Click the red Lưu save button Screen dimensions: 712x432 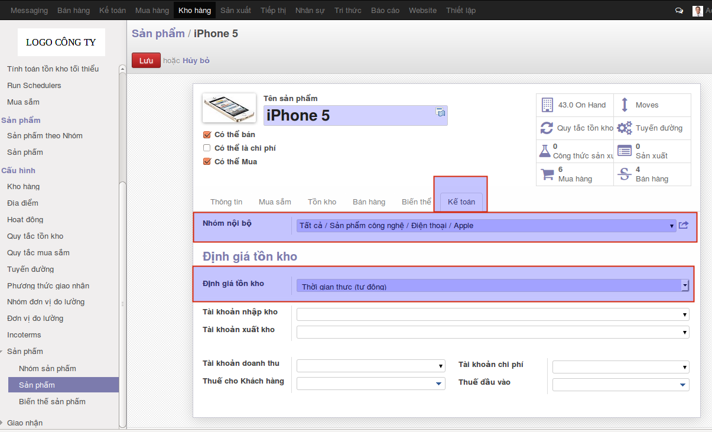[x=146, y=60]
